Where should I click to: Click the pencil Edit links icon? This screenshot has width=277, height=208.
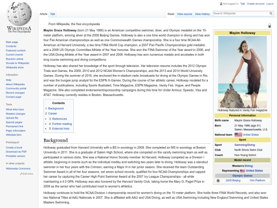21,174
